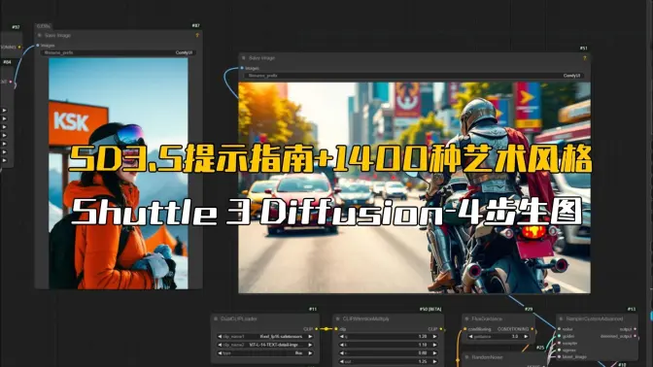
Task: Collapse the DualCLIPLoader node dot
Action: tap(216, 318)
